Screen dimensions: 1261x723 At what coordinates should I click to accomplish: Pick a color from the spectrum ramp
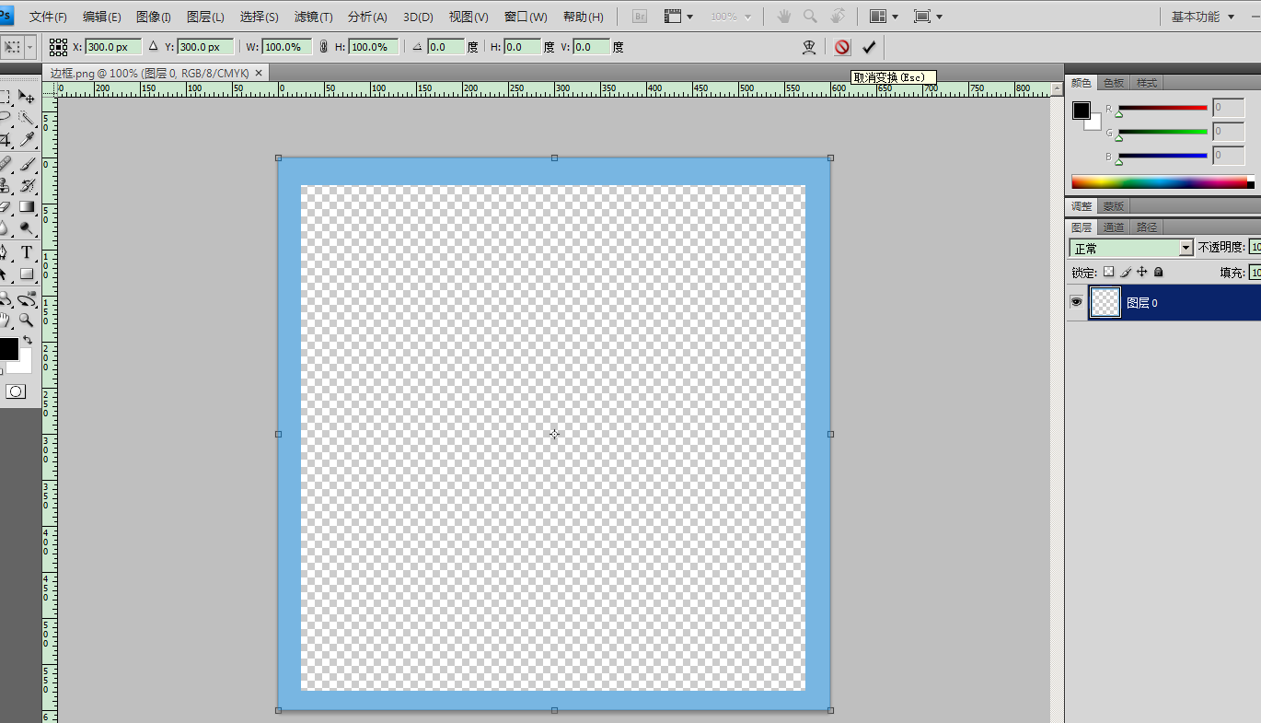(x=1163, y=181)
